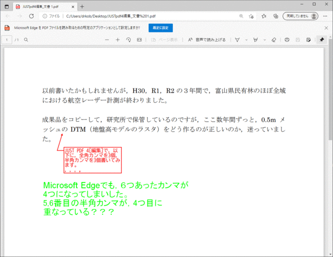The height and width of the screenshot is (257, 333).
Task: Open the Collections panel
Action: click(276, 16)
